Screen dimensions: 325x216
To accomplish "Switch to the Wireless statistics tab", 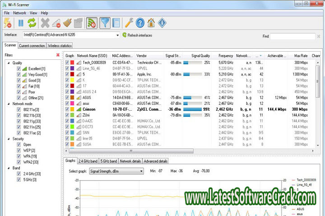I will (60, 46).
